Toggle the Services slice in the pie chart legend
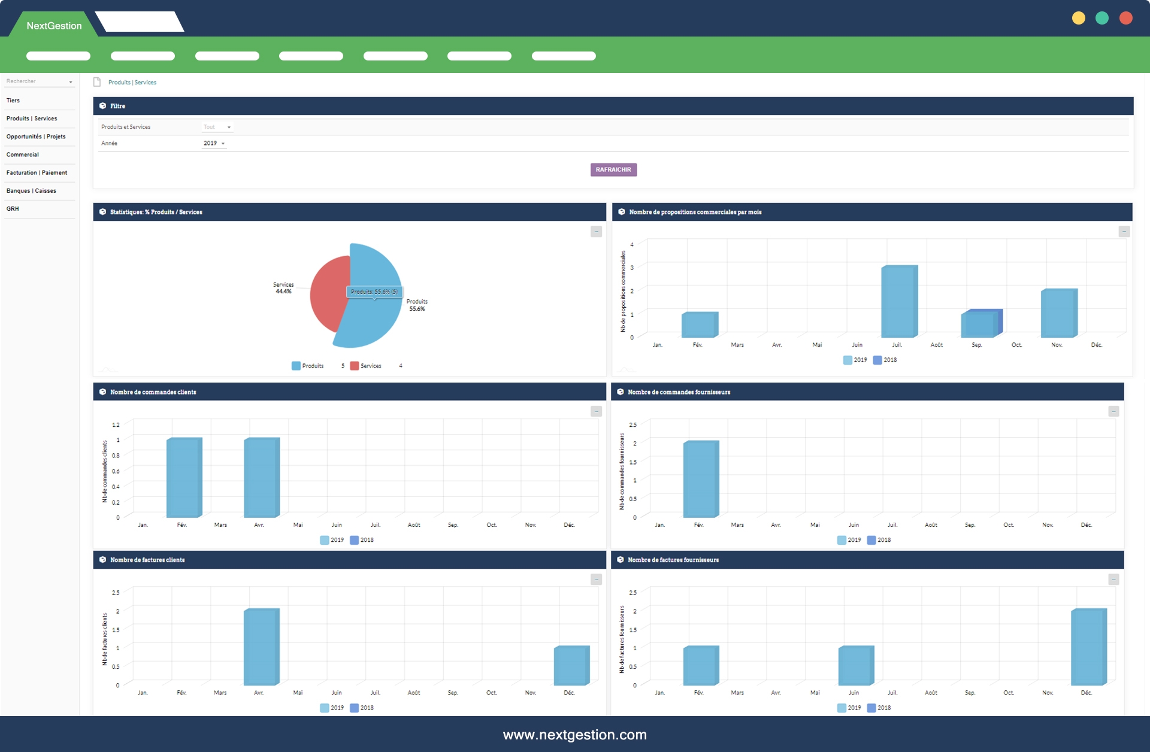 (x=365, y=366)
